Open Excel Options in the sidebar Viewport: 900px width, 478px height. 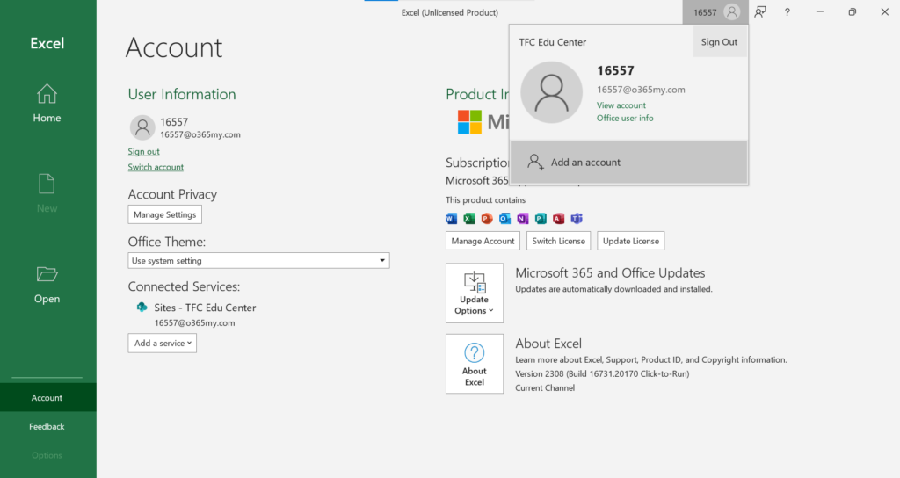(x=47, y=455)
